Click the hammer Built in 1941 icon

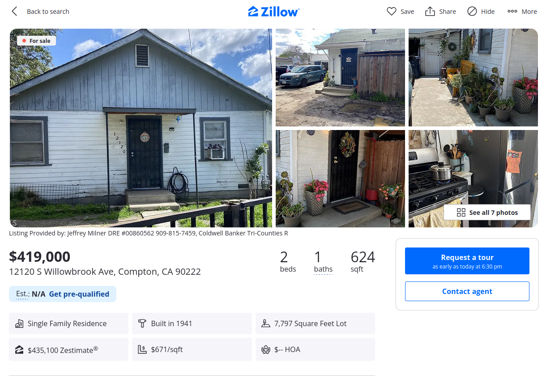[142, 323]
